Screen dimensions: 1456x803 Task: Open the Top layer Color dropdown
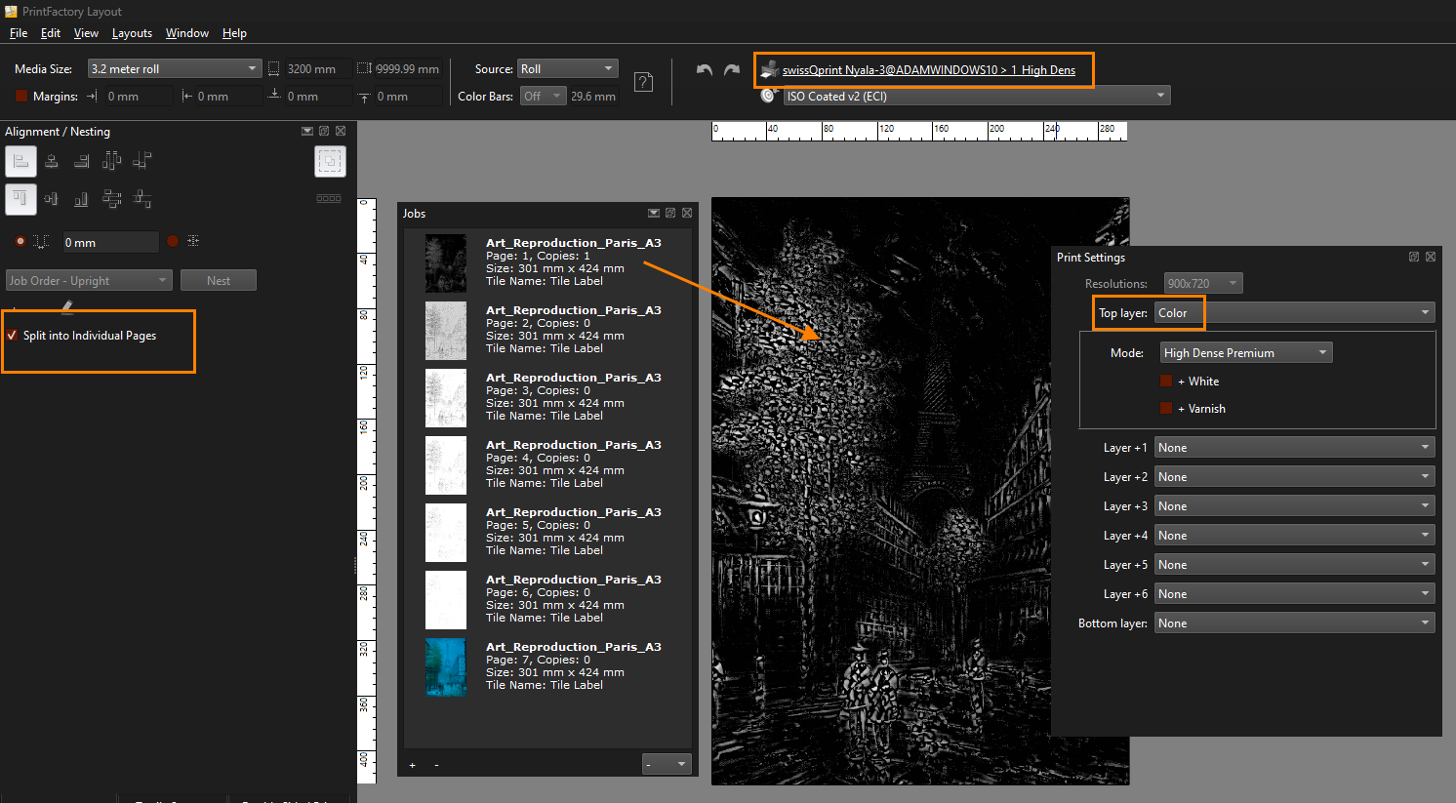click(1295, 312)
